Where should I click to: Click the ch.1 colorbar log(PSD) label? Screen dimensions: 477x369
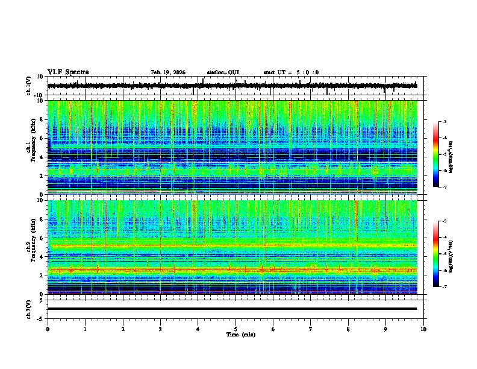451,157
